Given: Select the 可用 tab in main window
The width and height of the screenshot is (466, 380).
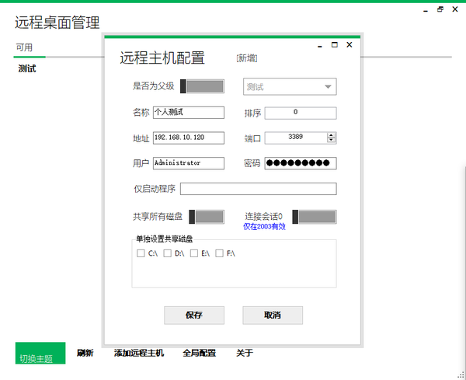Looking at the screenshot, I should pos(24,47).
